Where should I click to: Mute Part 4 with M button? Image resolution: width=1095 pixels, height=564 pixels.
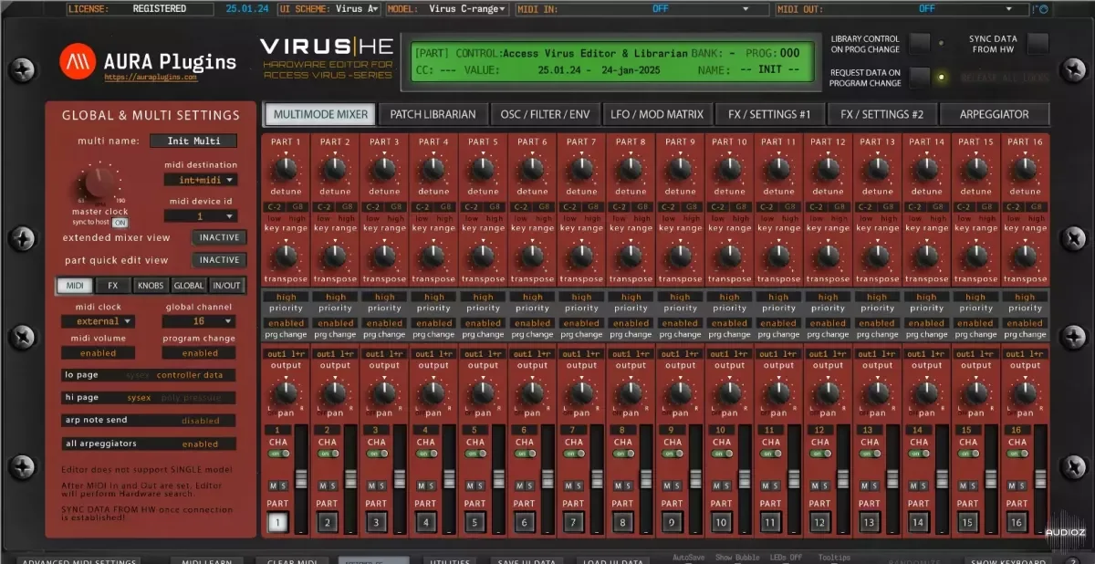click(421, 486)
